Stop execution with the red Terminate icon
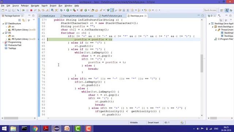 (x=31, y=10)
